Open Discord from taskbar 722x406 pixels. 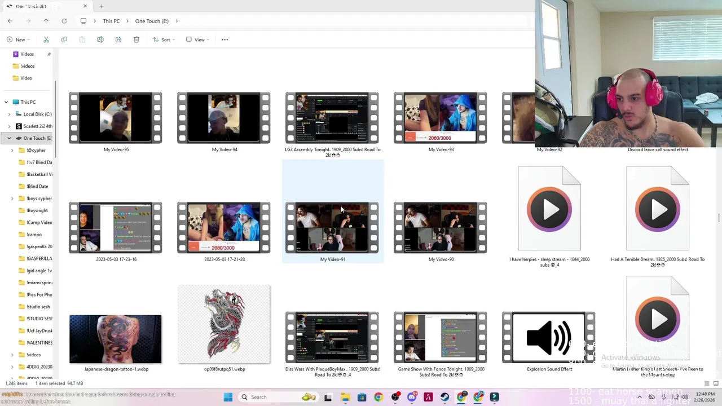pyautogui.click(x=412, y=397)
